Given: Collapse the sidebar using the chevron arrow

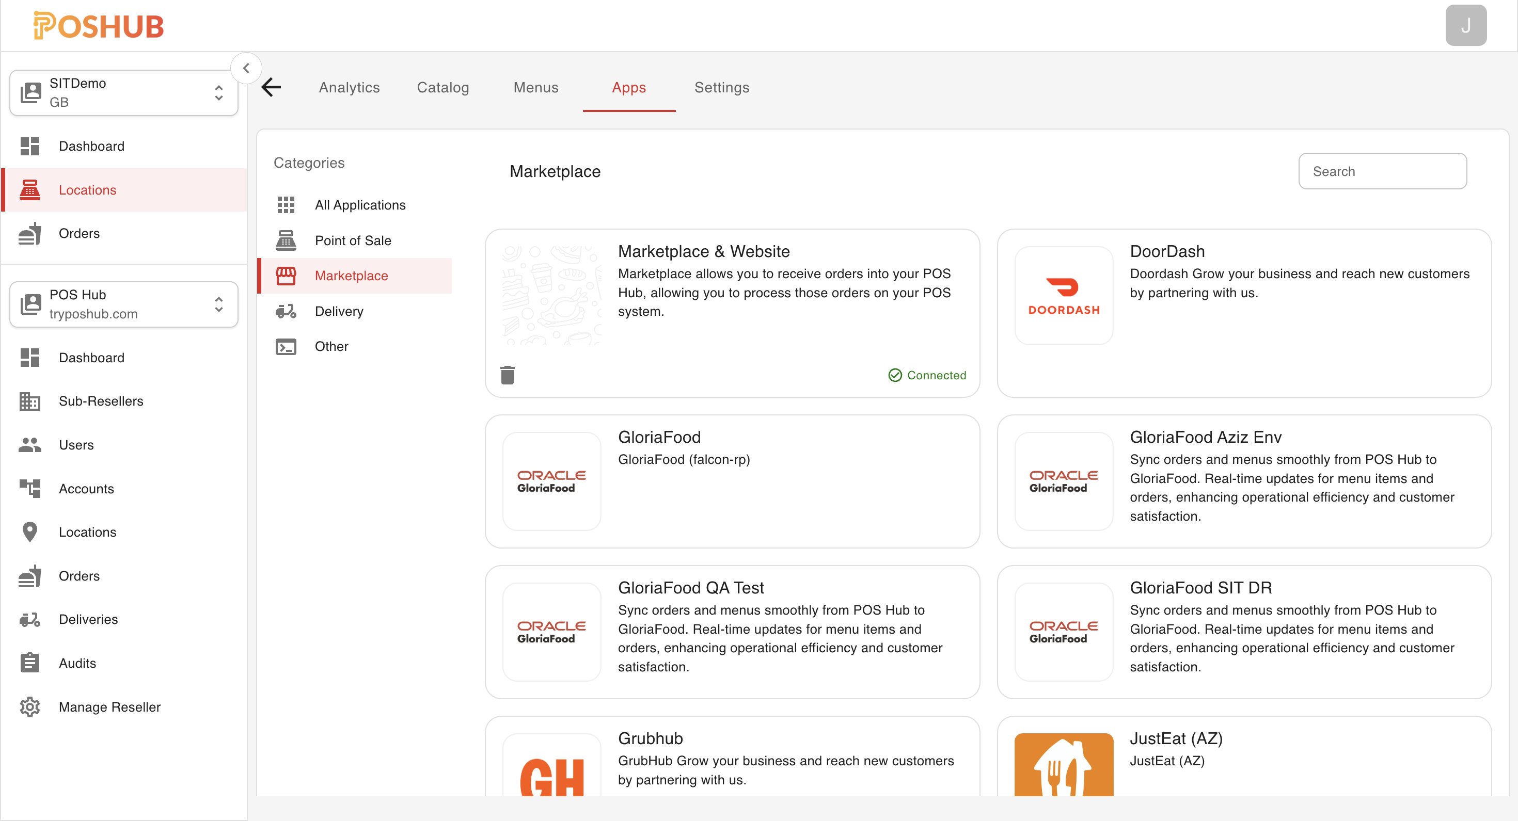Looking at the screenshot, I should pos(247,67).
